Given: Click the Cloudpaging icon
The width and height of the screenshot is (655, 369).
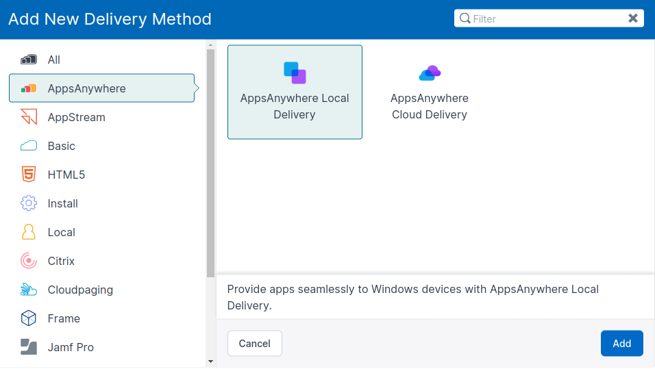Looking at the screenshot, I should click(28, 290).
